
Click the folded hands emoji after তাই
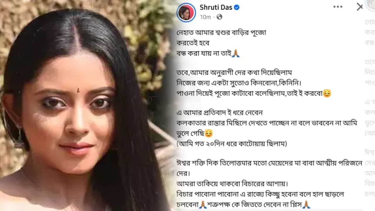(x=236, y=53)
